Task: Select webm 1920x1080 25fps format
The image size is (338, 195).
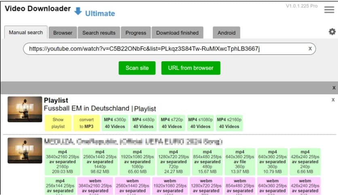Action: tap(170, 186)
